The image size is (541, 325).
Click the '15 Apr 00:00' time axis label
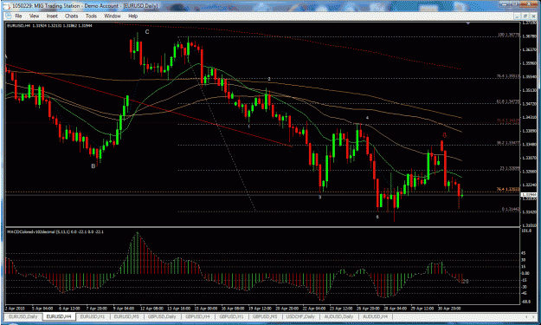(205, 309)
